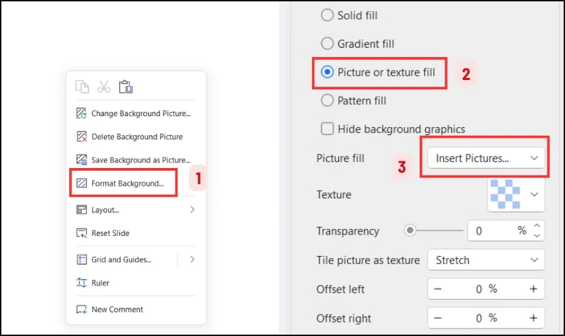Expand the Texture picker dropdown

tap(516, 194)
